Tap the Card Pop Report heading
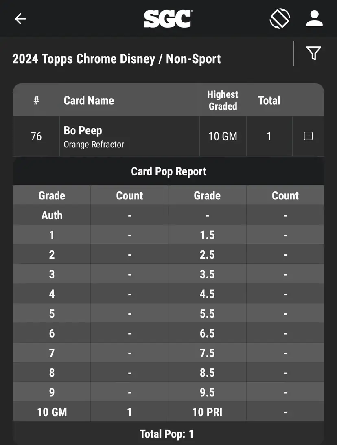Image resolution: width=337 pixels, height=445 pixels. (x=168, y=171)
